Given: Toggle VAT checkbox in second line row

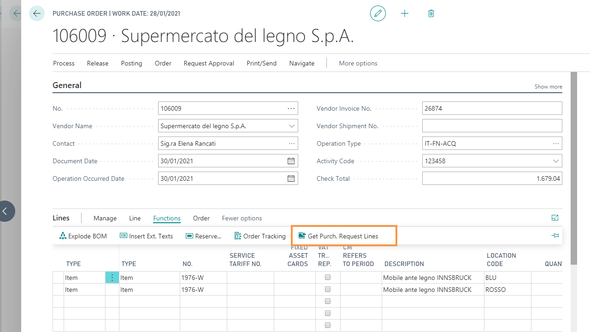Looking at the screenshot, I should (x=328, y=290).
